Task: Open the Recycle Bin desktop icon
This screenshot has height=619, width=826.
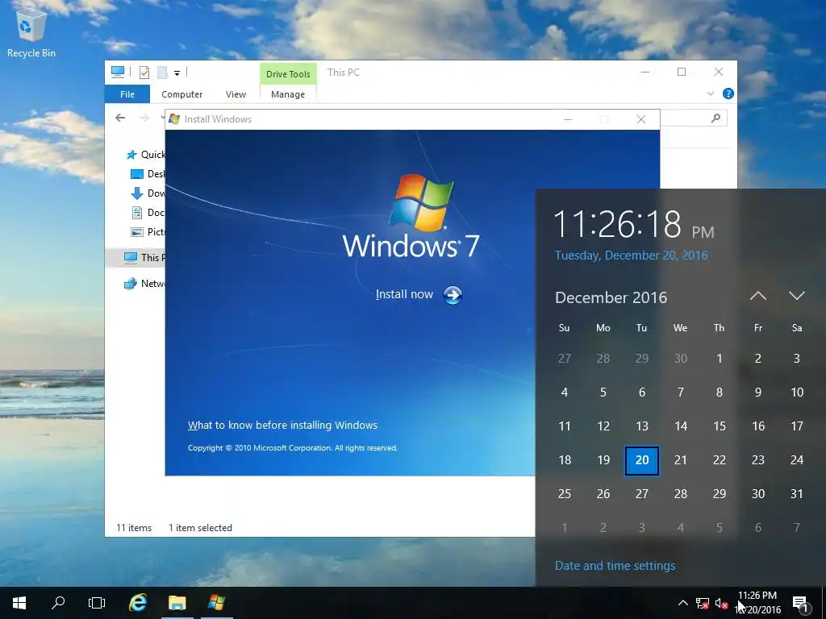Action: [31, 32]
